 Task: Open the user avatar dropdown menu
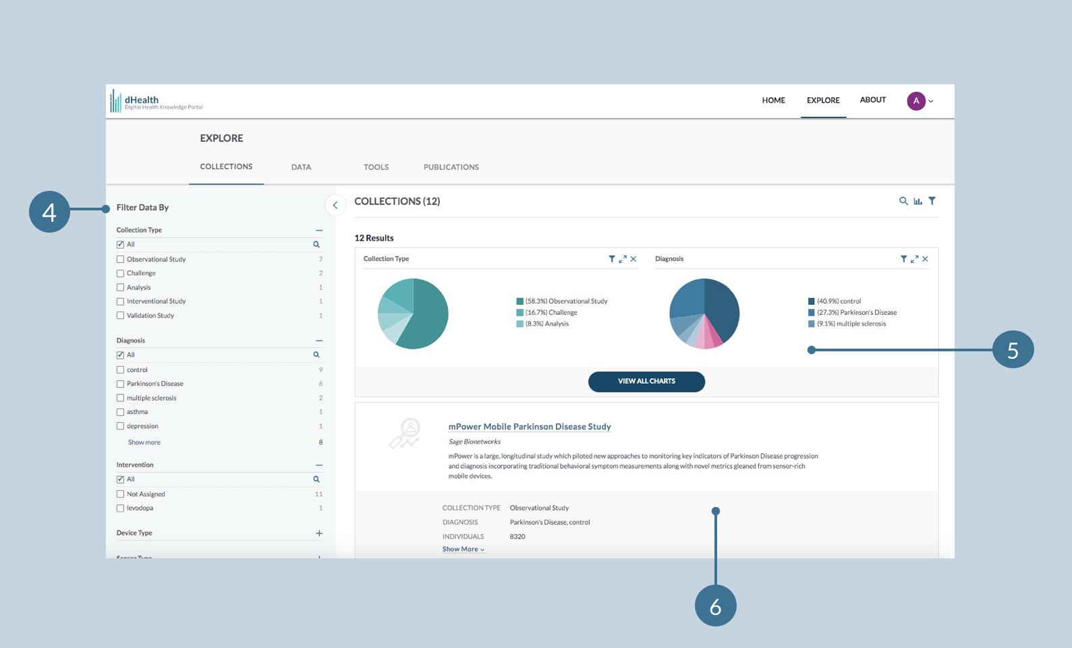[x=920, y=101]
